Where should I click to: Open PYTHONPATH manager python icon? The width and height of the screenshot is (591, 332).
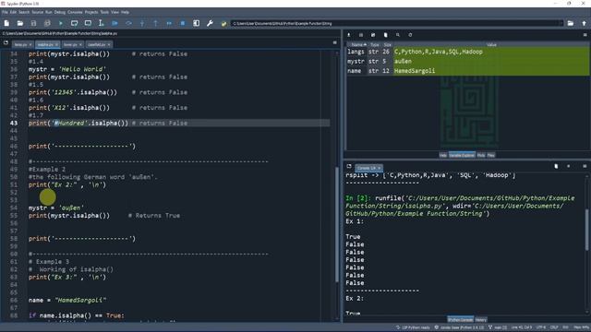click(223, 23)
